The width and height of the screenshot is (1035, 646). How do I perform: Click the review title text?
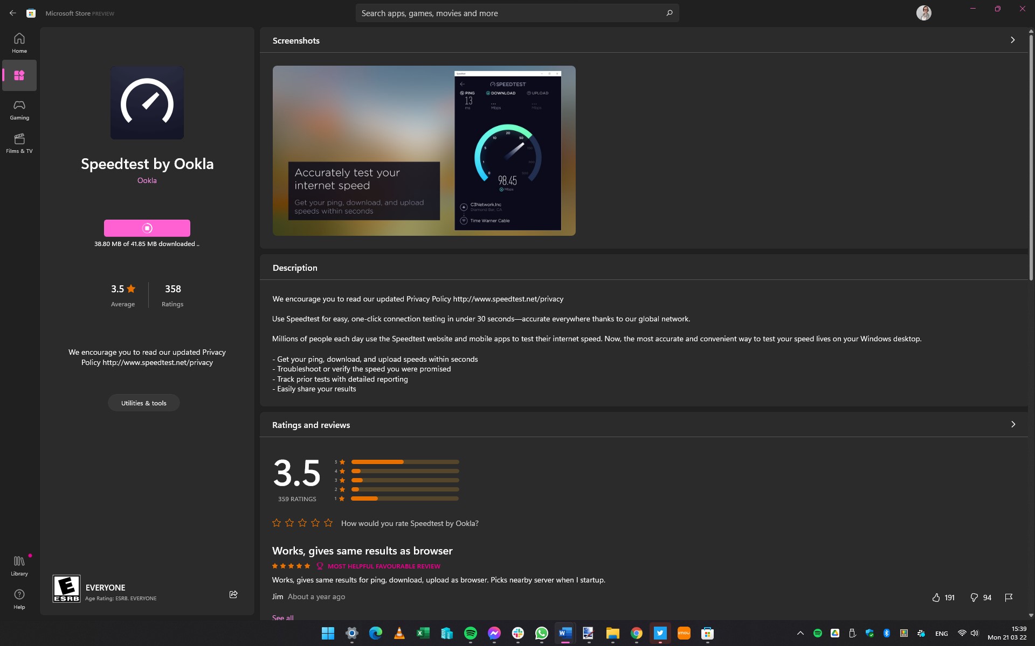tap(362, 551)
